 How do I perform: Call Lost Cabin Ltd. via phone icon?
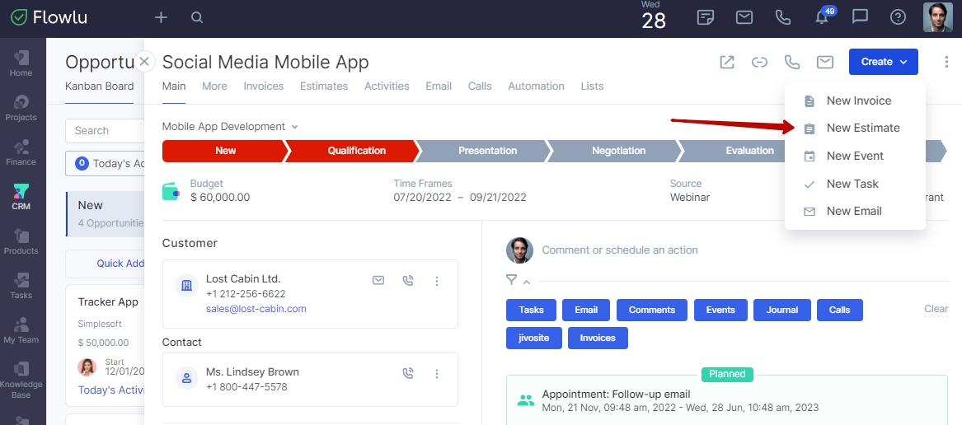coord(408,281)
